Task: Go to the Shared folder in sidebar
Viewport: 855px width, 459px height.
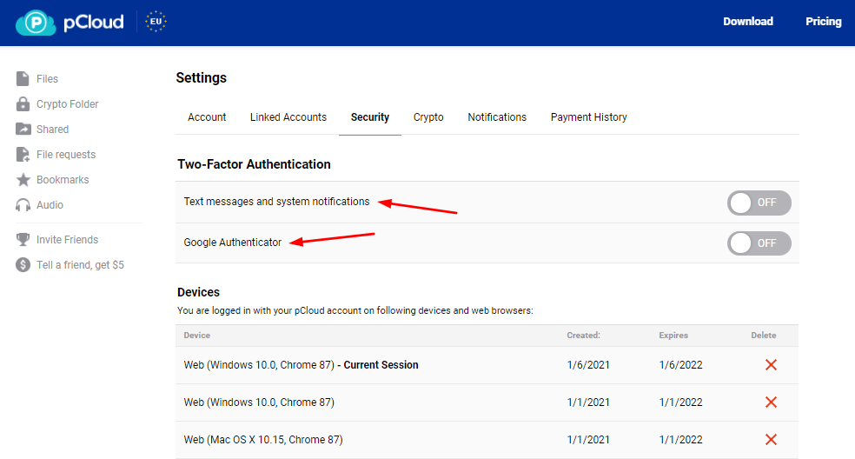Action: click(x=52, y=130)
